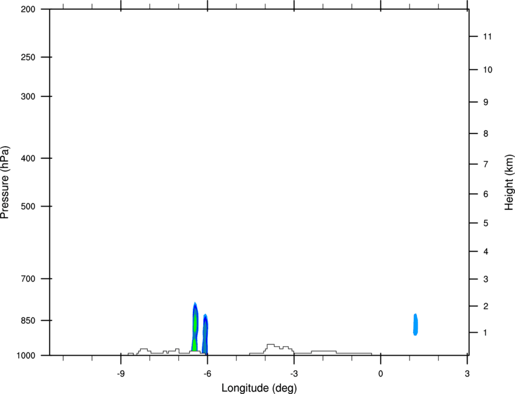Select the 500 pressure tick label

click(x=28, y=206)
